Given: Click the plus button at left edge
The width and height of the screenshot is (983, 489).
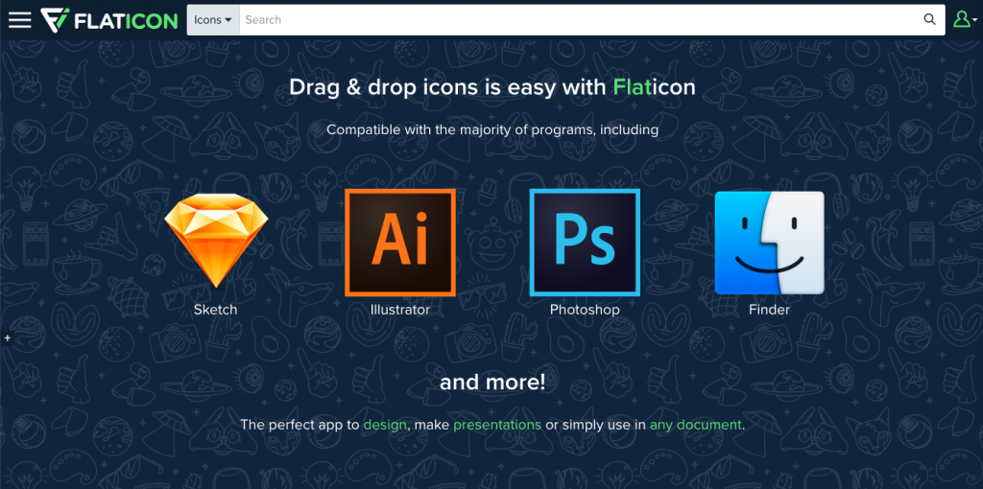Looking at the screenshot, I should coord(7,338).
